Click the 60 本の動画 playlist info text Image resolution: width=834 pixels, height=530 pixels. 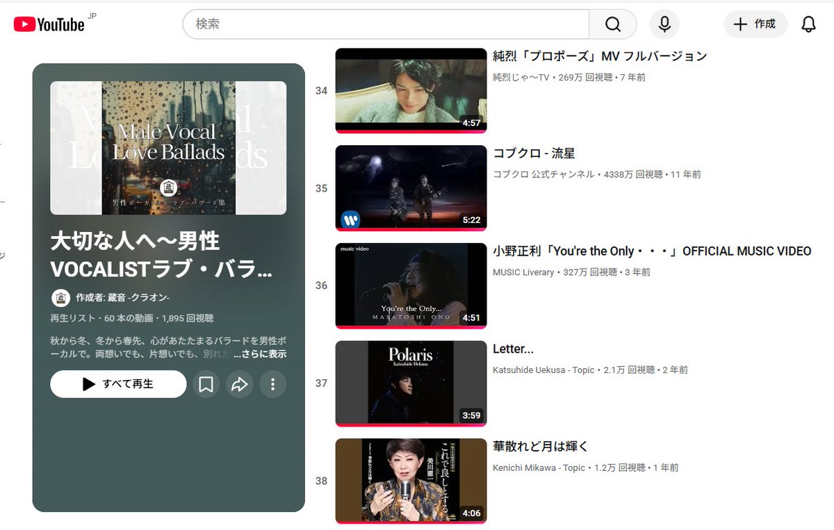(x=131, y=318)
